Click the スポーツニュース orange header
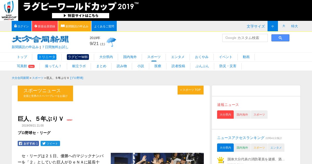The image size is (312, 164). click(x=45, y=93)
